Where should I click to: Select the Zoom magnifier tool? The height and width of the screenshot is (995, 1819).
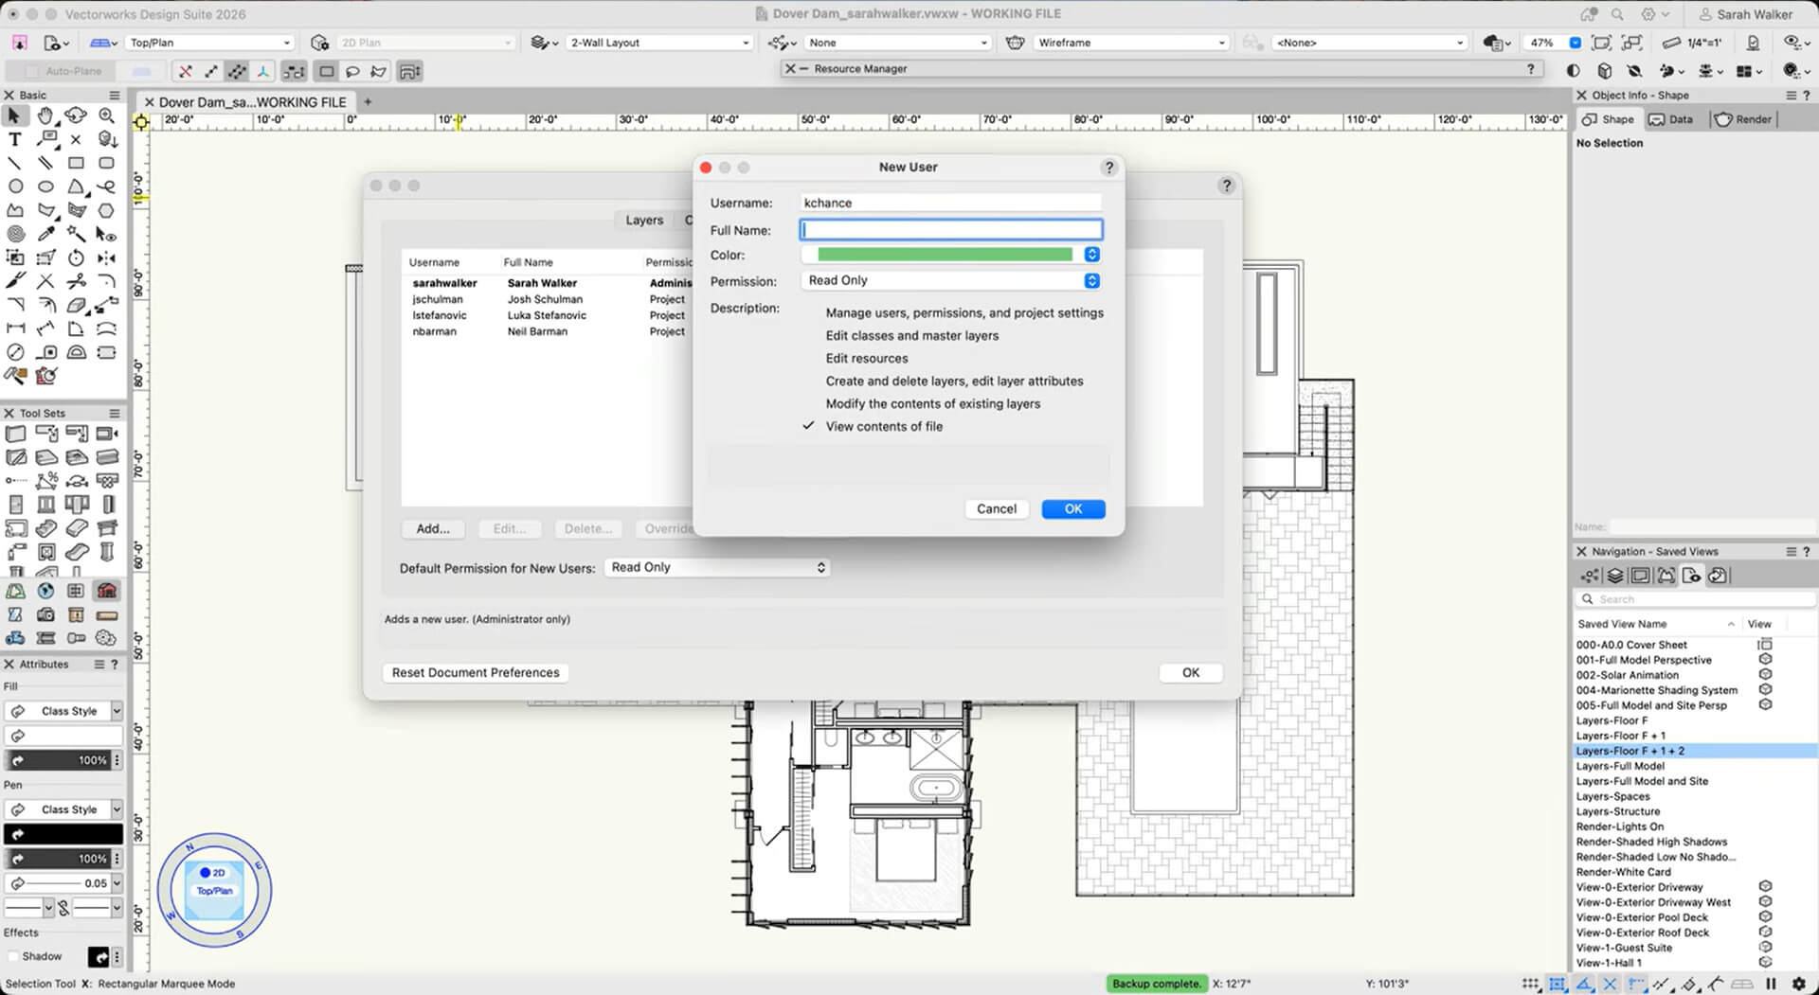tap(107, 115)
